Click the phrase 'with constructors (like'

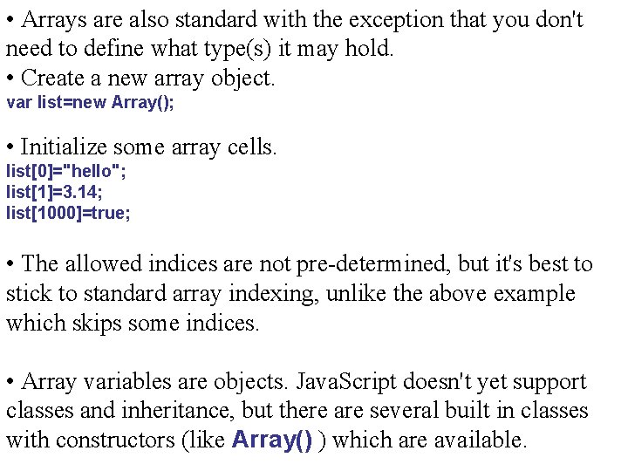coord(115,440)
